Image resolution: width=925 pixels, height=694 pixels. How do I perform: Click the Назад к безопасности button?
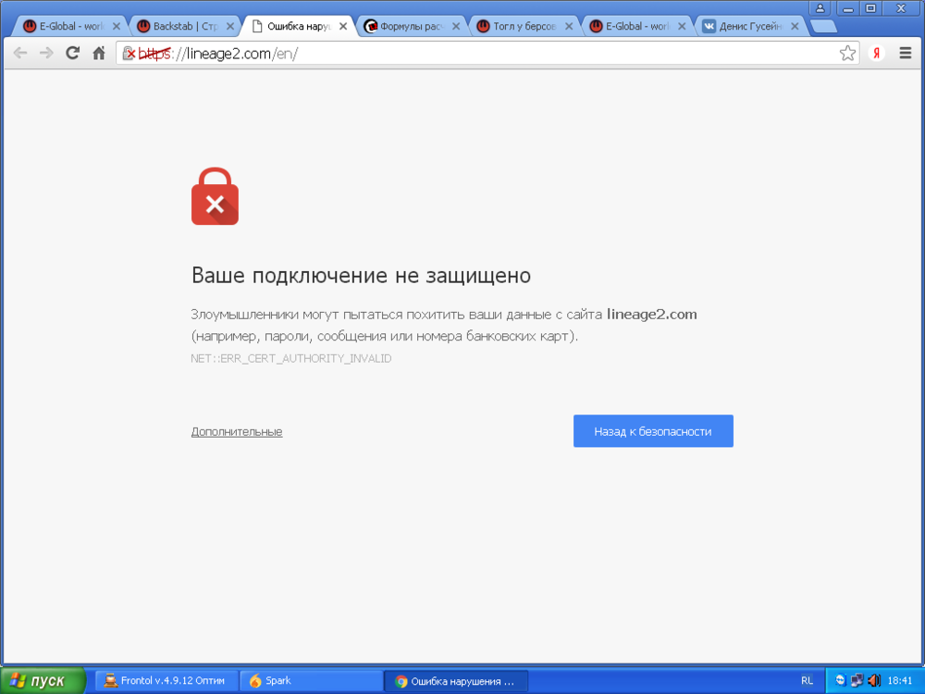click(653, 431)
